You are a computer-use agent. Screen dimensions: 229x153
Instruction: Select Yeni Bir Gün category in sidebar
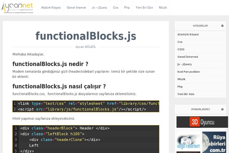pos(186,94)
